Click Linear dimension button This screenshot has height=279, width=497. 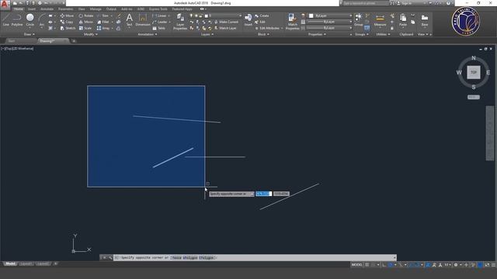pyautogui.click(x=159, y=15)
